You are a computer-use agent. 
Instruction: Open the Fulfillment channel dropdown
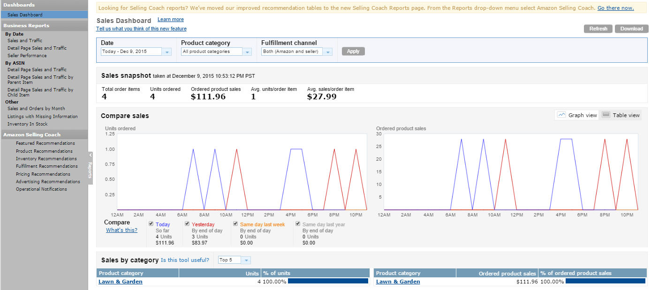click(297, 52)
